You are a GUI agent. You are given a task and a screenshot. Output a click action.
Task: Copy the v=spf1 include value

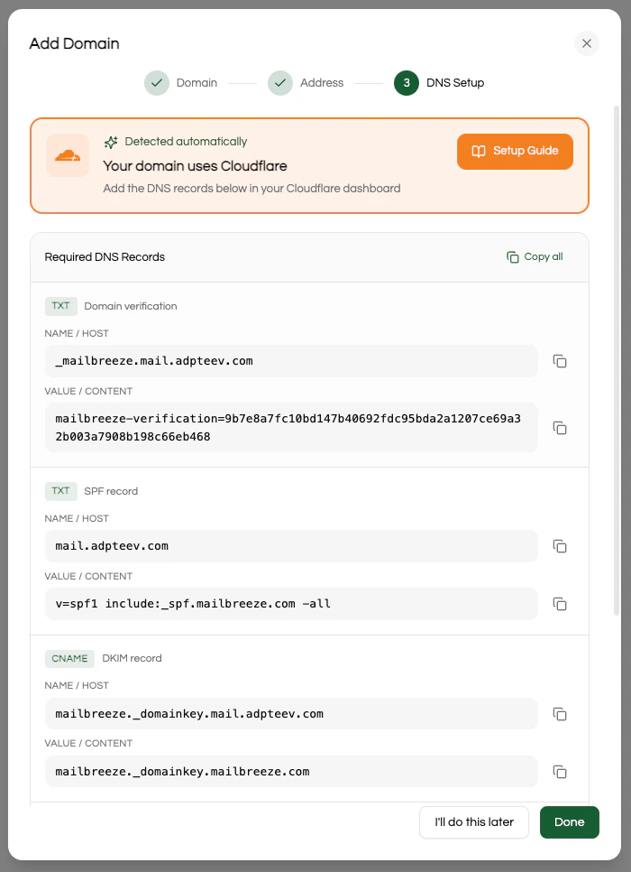560,604
